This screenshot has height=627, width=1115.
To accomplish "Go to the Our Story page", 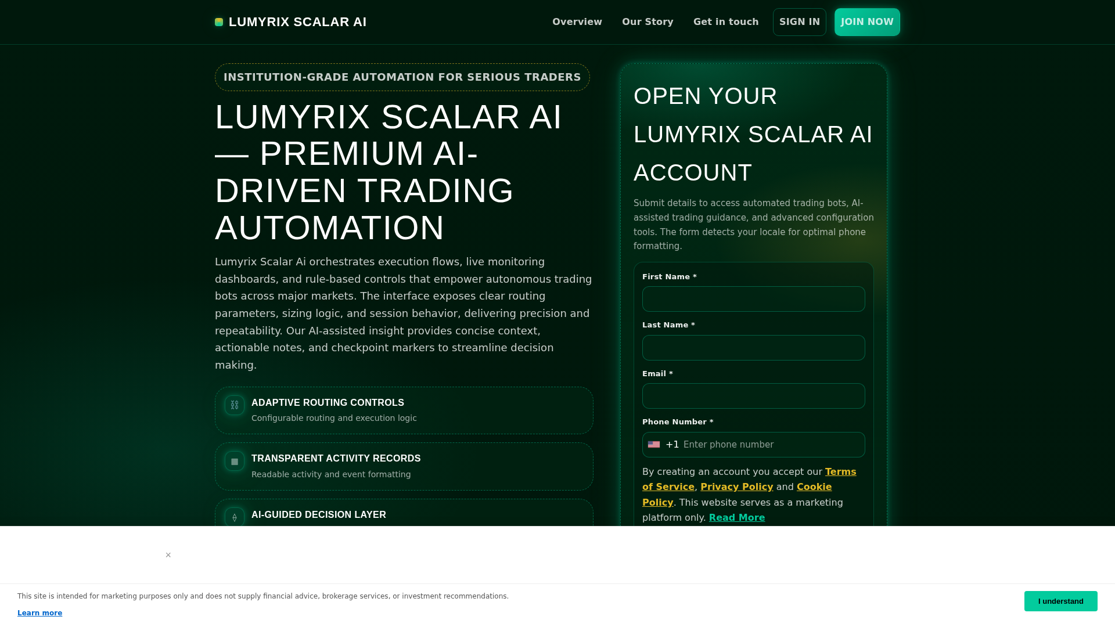I will (648, 22).
